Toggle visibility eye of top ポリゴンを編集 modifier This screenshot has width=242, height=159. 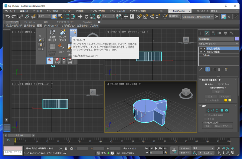201,48
